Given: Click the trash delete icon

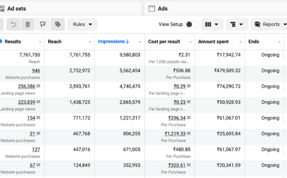Looking at the screenshot, I should (x=28, y=25).
